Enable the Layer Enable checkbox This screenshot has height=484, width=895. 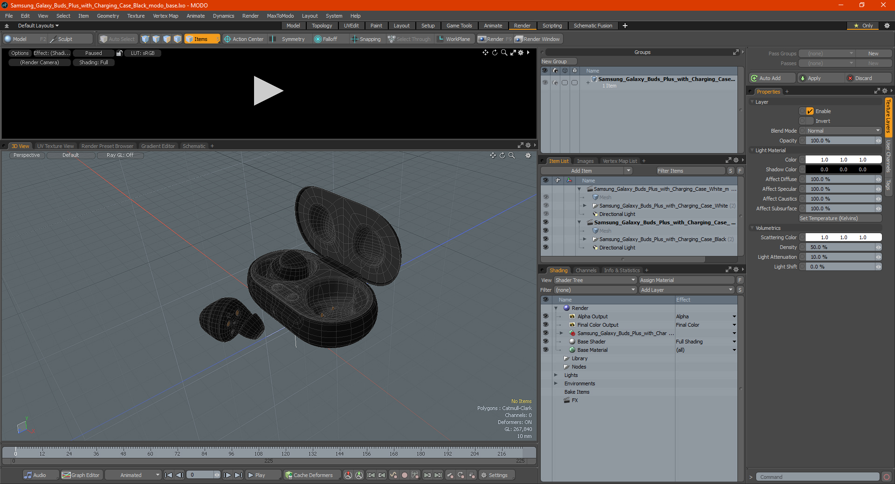pos(810,111)
